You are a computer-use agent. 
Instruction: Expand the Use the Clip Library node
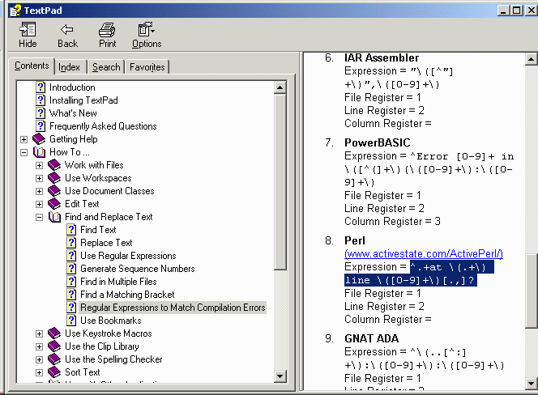(39, 346)
